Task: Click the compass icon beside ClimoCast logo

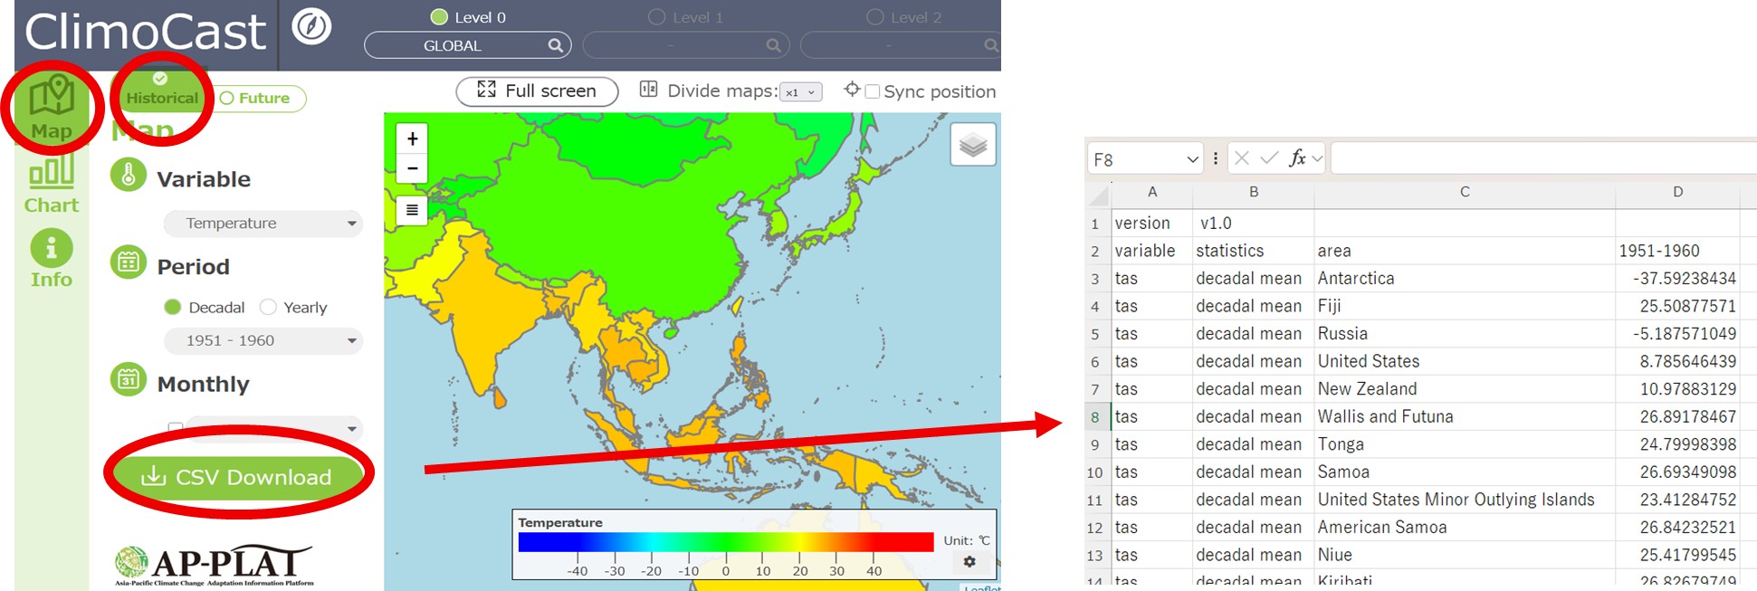Action: (311, 26)
